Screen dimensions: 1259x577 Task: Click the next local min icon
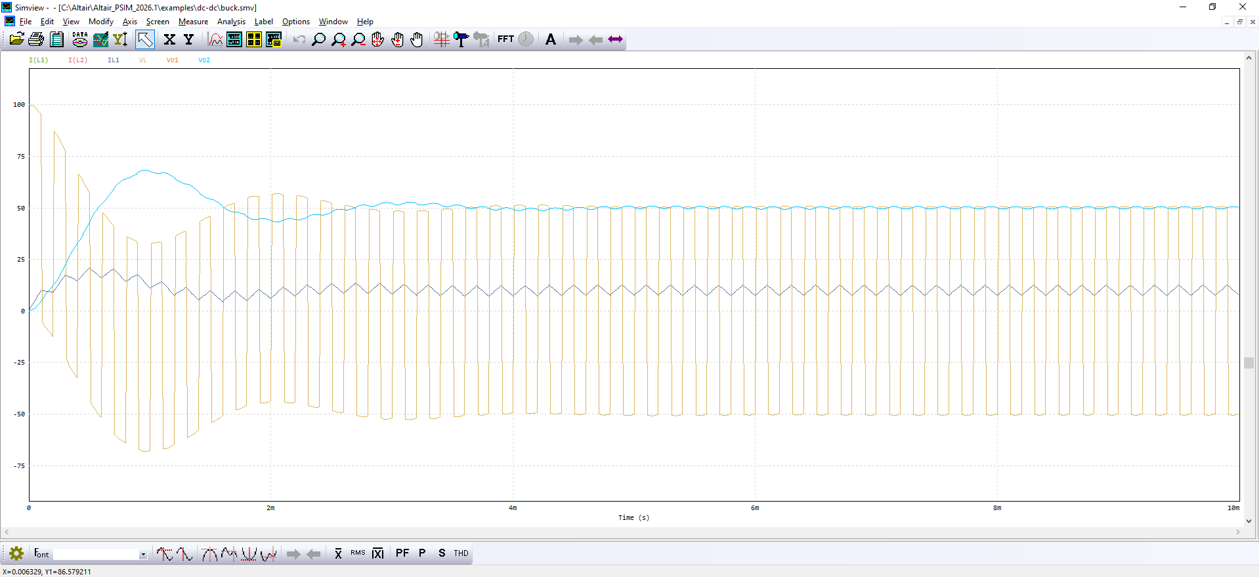pos(268,554)
